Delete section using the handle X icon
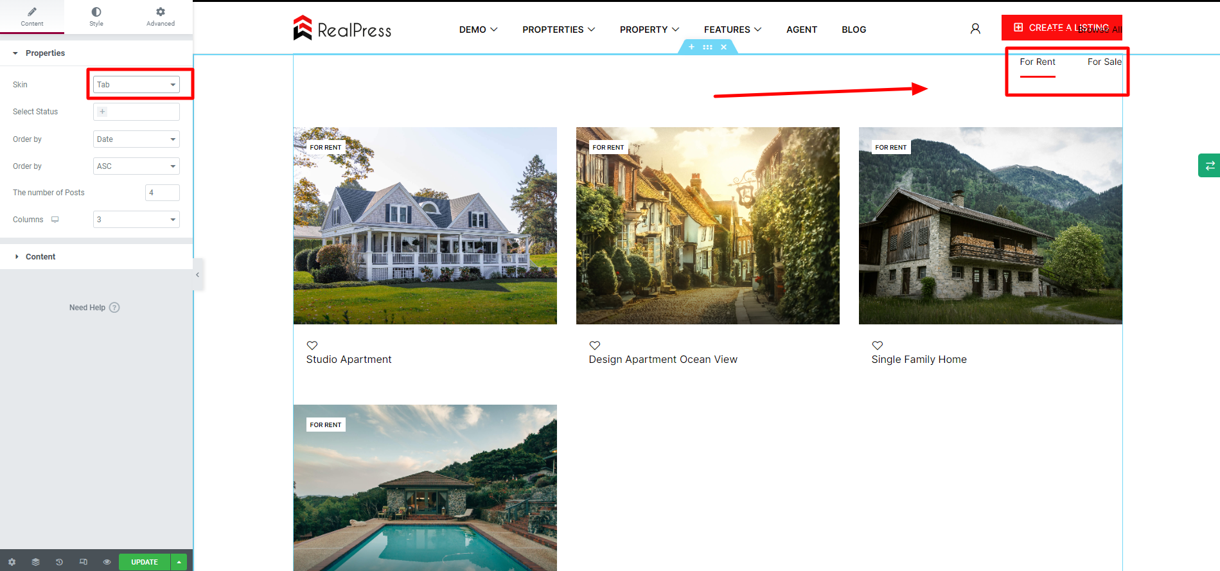The image size is (1220, 571). (x=723, y=47)
